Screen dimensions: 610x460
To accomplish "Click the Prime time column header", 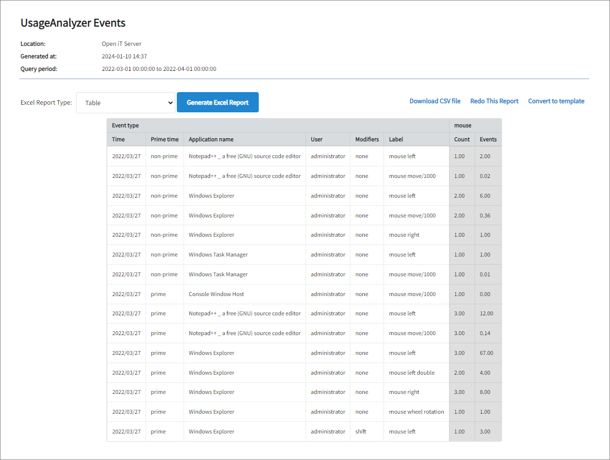I will [x=164, y=139].
